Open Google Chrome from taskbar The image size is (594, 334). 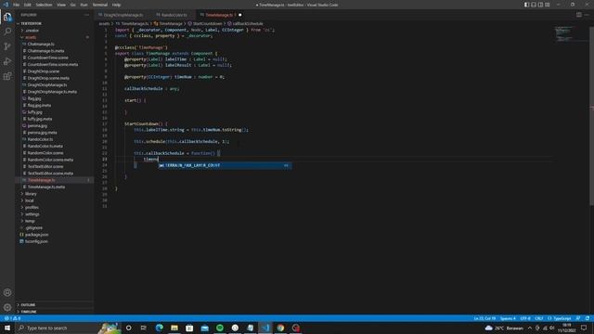coord(280,328)
